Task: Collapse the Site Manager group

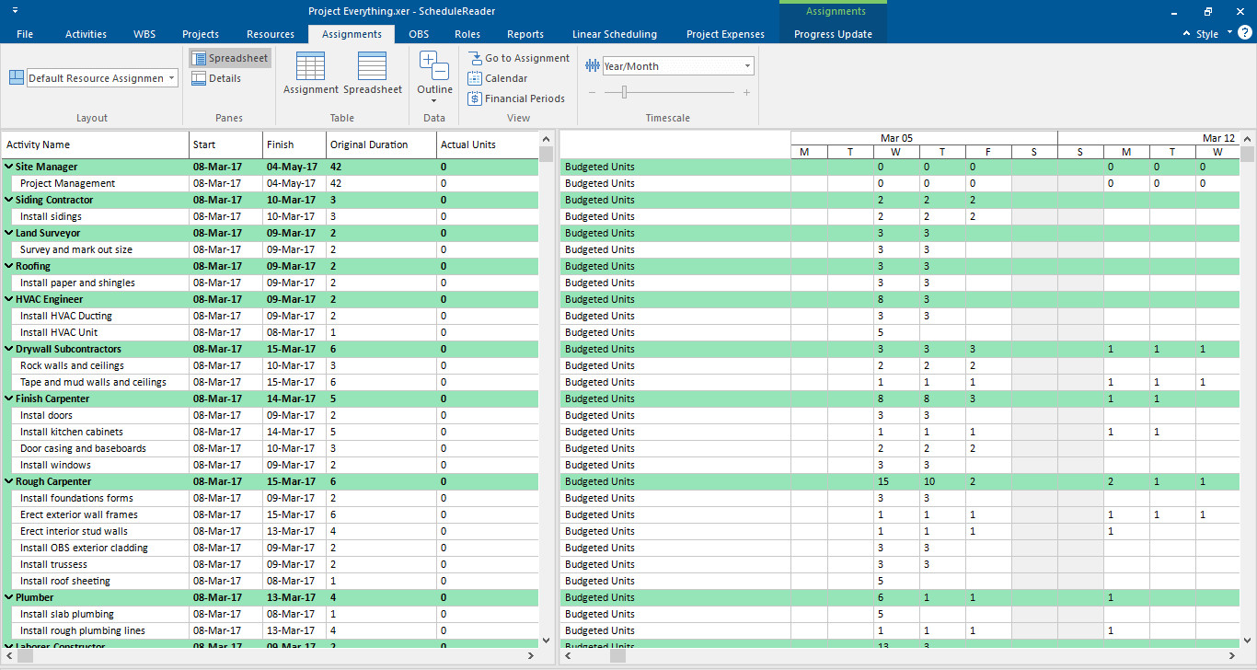Action: pos(9,167)
